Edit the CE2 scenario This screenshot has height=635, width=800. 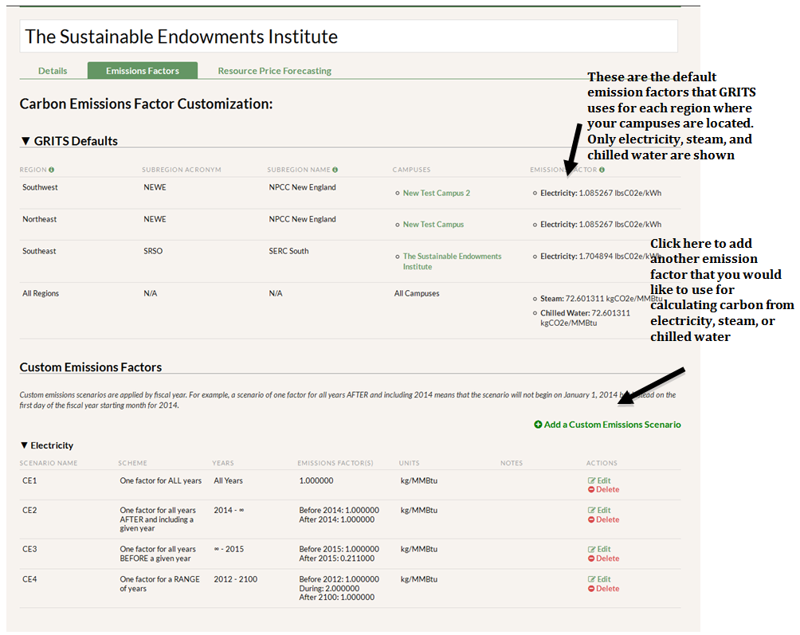(599, 510)
